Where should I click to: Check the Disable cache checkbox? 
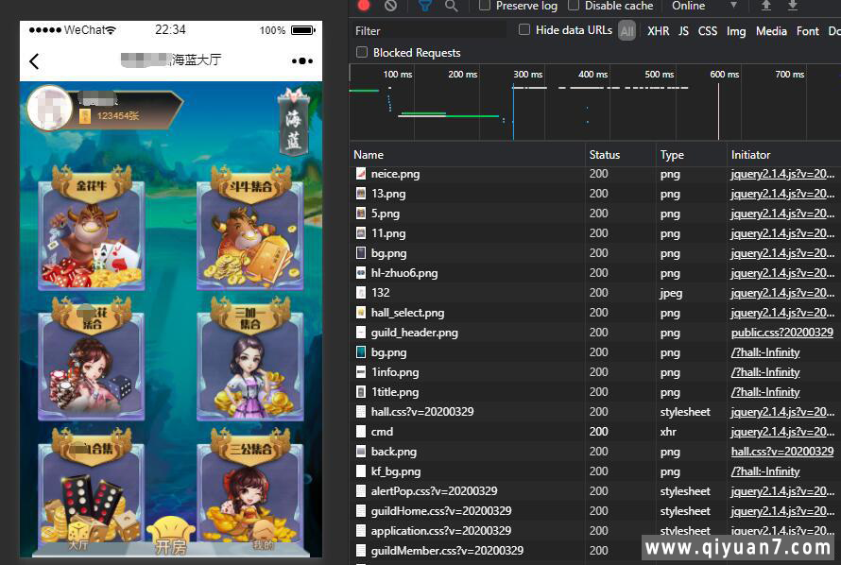tap(574, 6)
